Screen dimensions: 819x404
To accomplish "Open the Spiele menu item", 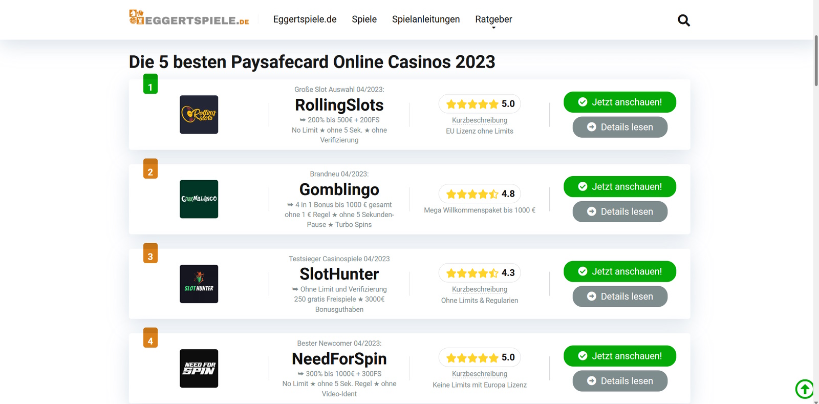I will [x=363, y=19].
